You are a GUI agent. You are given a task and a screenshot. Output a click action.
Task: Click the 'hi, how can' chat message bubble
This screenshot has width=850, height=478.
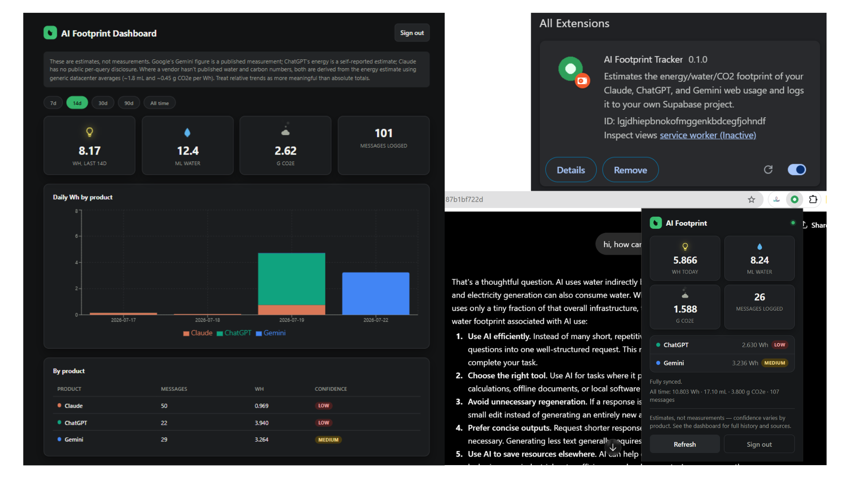[x=619, y=244]
